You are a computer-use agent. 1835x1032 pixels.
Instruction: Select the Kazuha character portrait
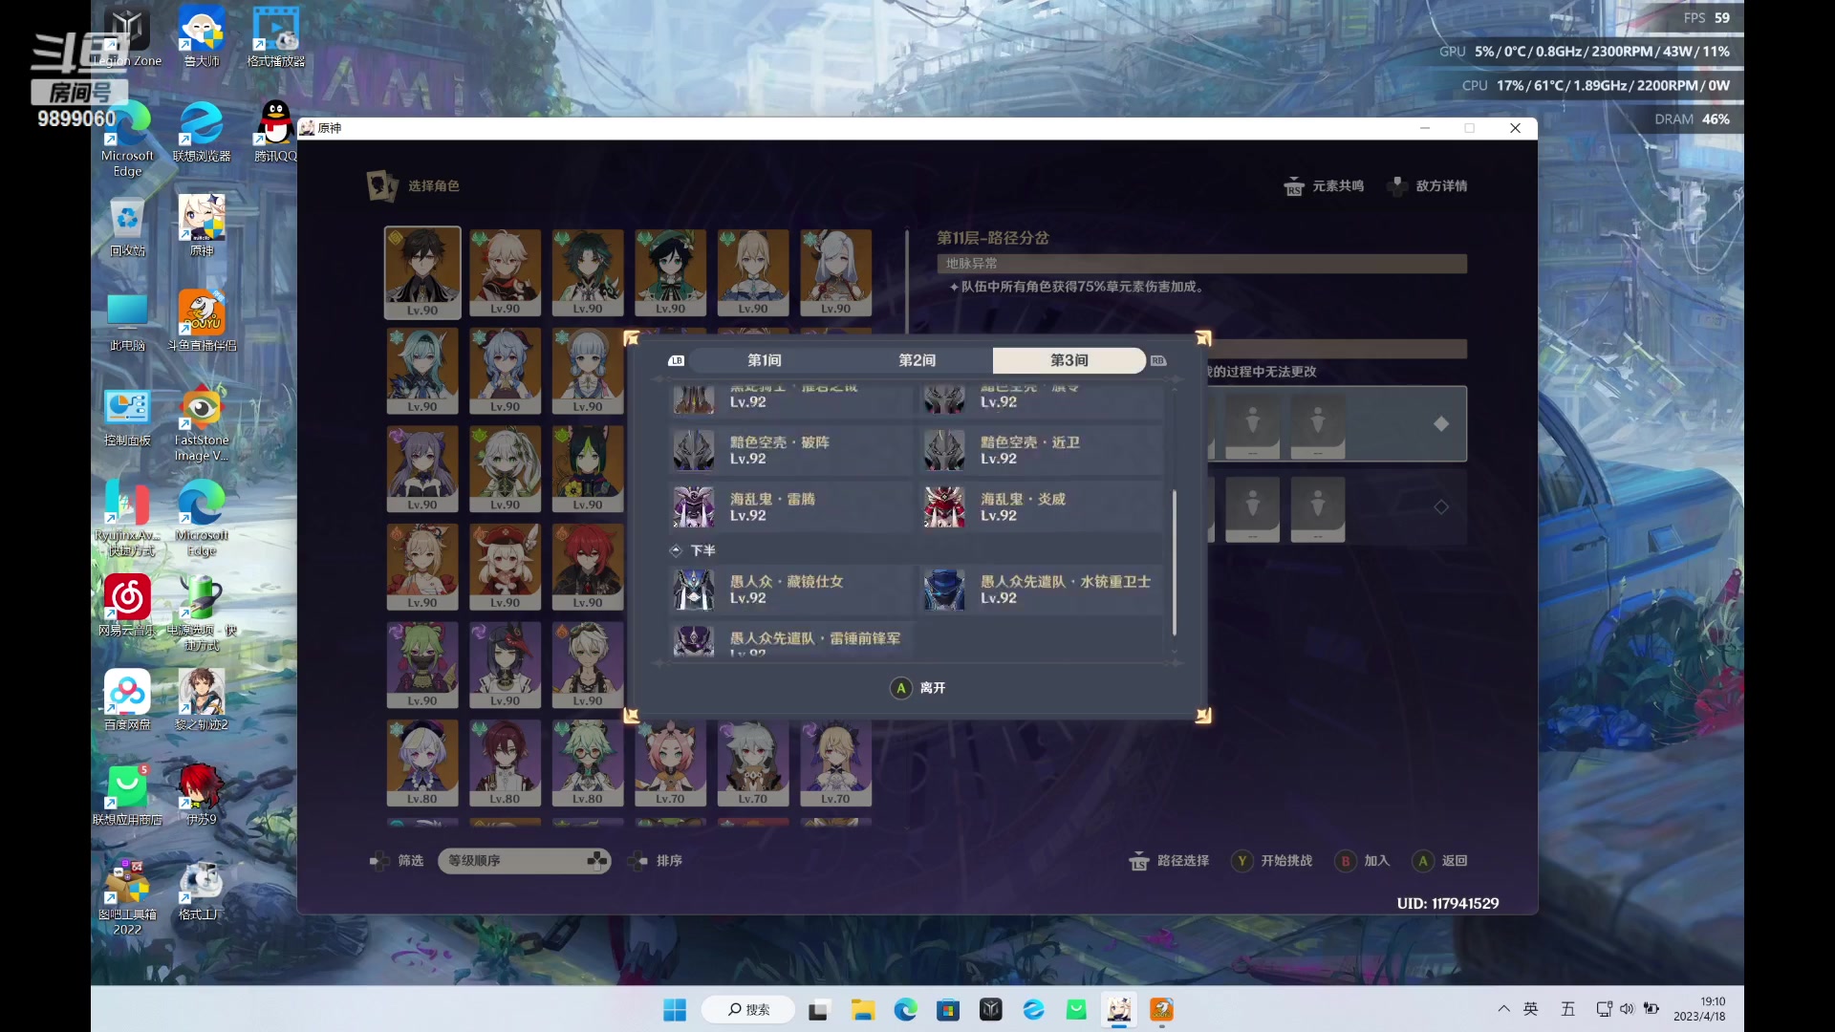click(x=505, y=272)
